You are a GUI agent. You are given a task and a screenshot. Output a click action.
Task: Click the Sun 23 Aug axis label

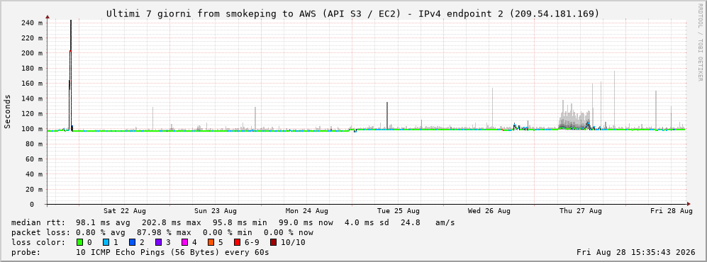[x=216, y=211]
